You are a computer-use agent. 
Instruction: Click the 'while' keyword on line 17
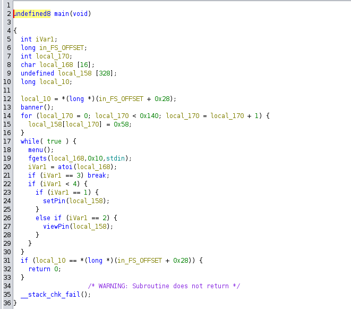30,141
